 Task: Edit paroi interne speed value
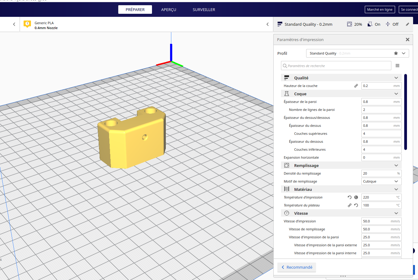[381, 253]
